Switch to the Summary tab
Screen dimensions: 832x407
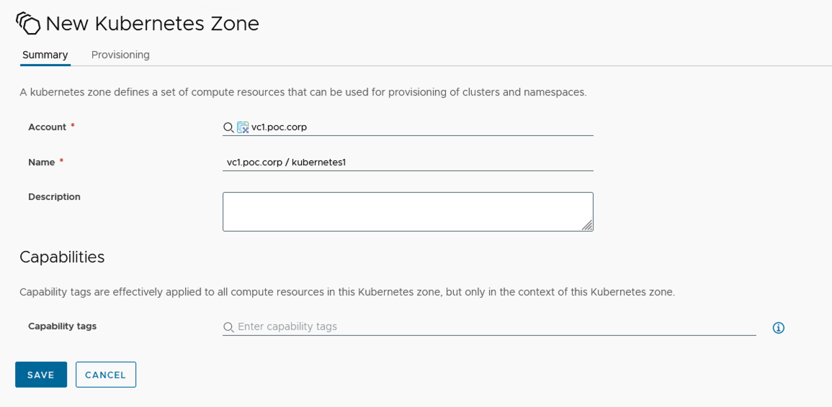[x=45, y=55]
